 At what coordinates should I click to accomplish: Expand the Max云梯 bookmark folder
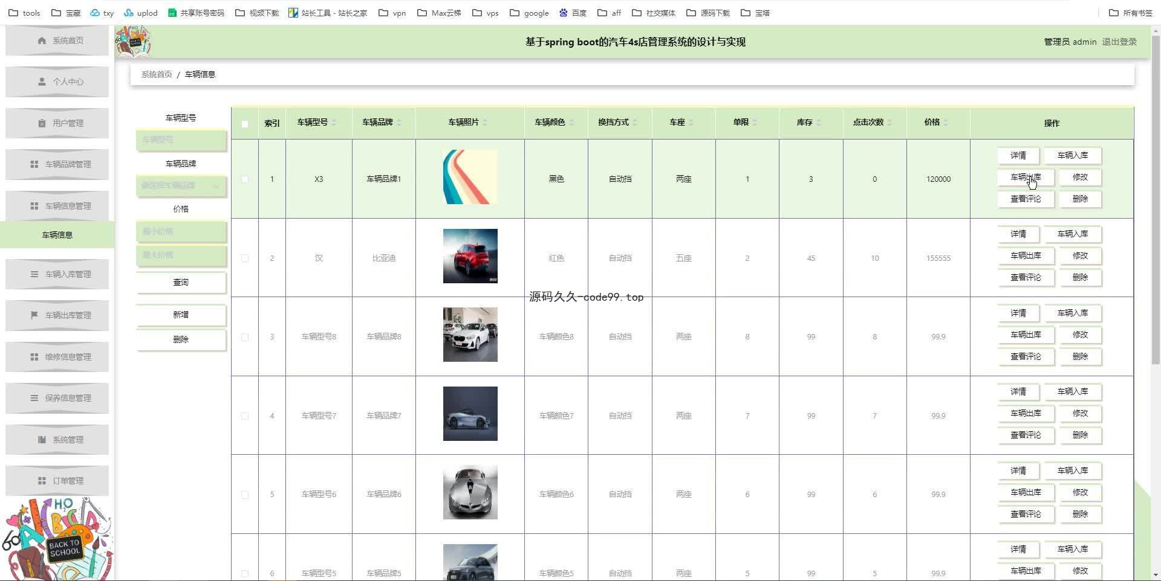(x=439, y=13)
